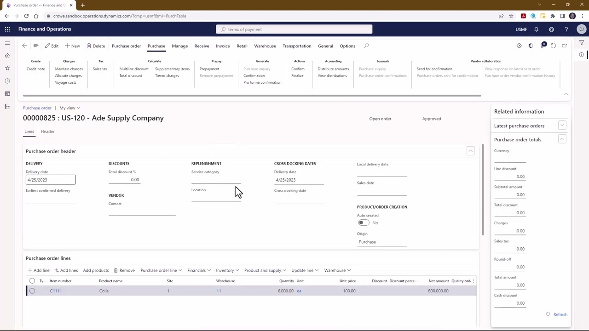Open help question mark icon
The image size is (589, 331).
point(566,29)
